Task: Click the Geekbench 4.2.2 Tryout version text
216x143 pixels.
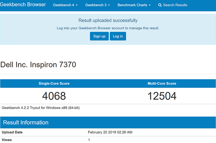Action: (41, 108)
